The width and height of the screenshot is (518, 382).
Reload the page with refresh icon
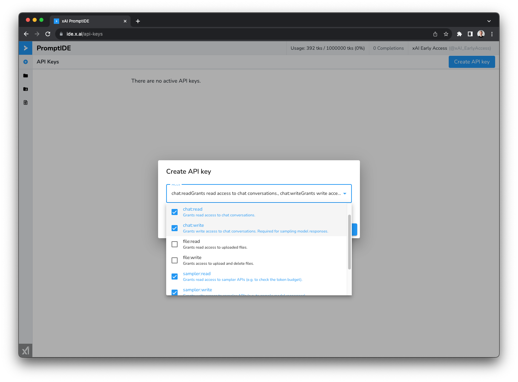[x=48, y=34]
